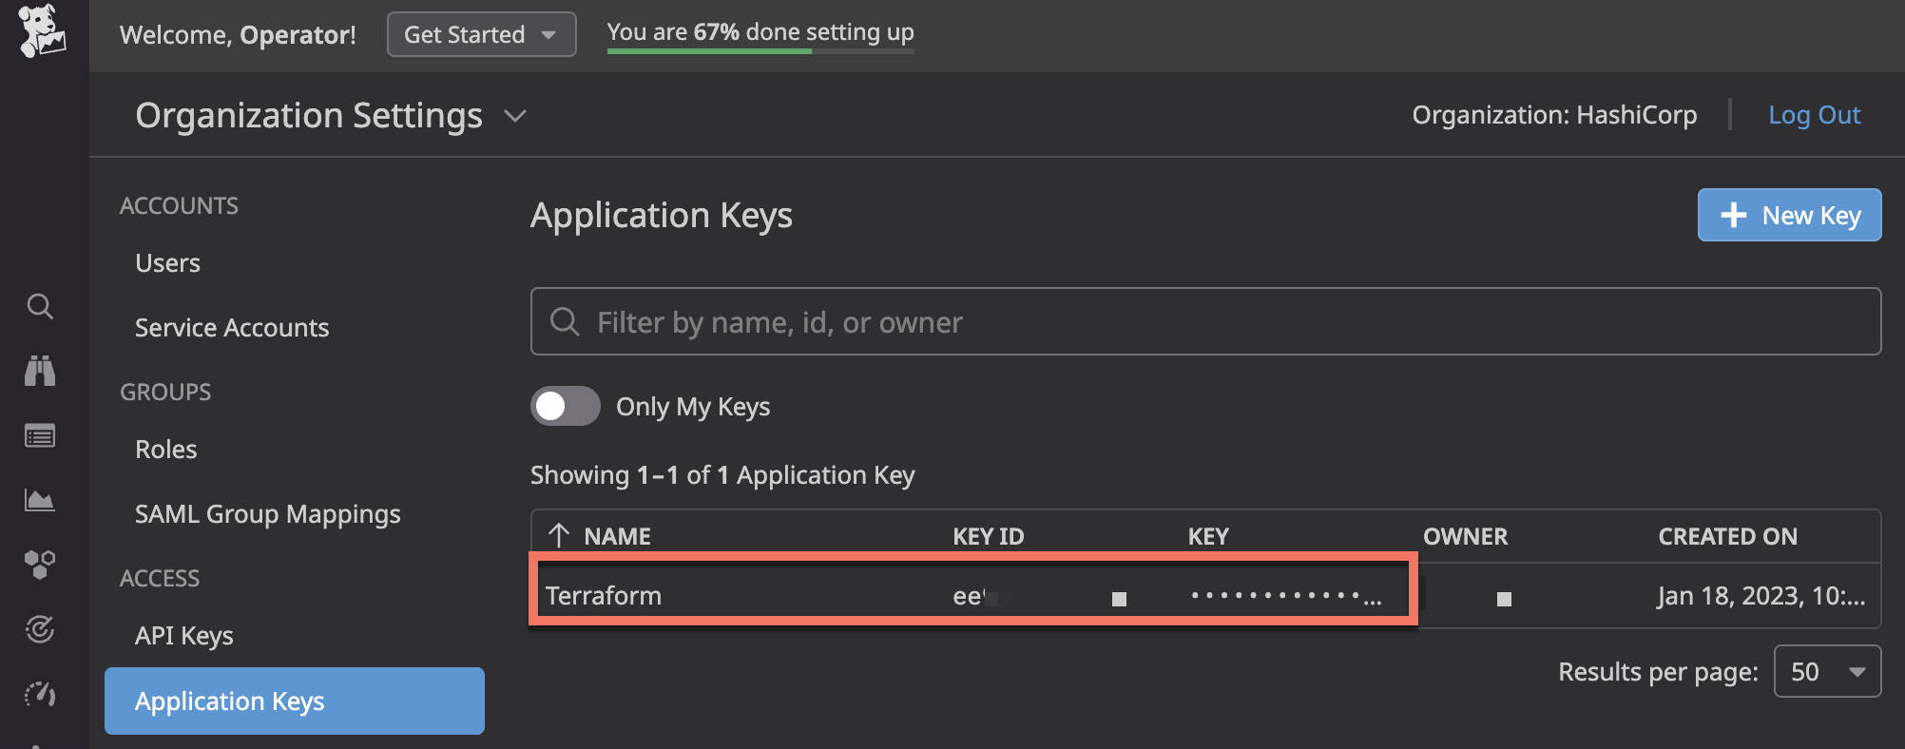
Task: Expand the Get Started dropdown
Action: click(x=481, y=34)
